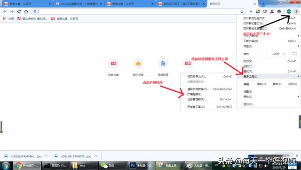This screenshot has width=301, height=170.
Task: Open the 百度知道 shortcut tile
Action: [x=163, y=67]
